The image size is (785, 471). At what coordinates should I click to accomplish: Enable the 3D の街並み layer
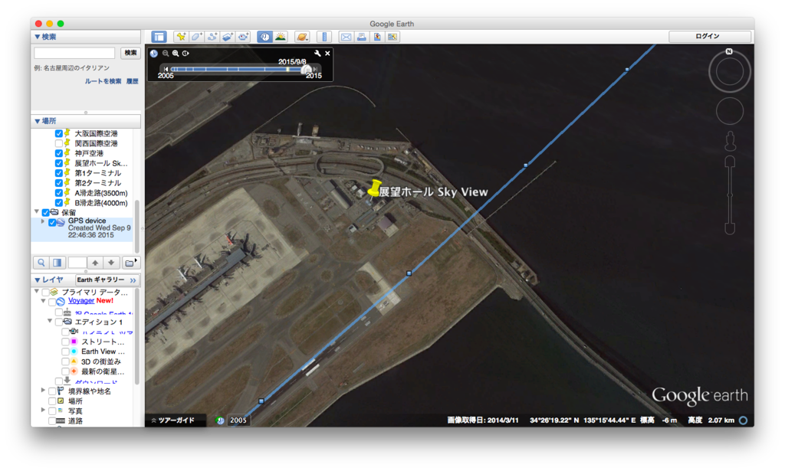pos(65,361)
